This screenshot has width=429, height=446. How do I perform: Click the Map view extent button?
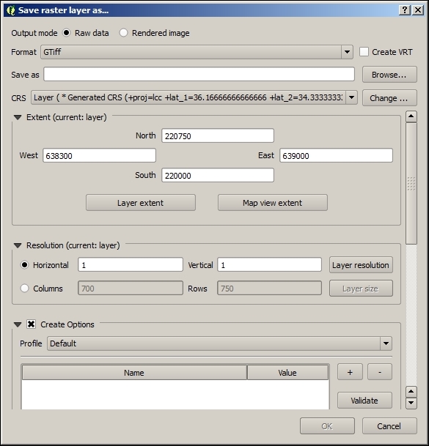[273, 203]
